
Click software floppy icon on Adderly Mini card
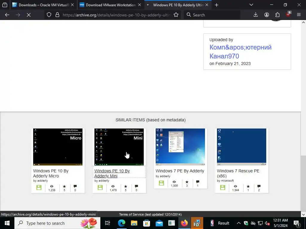[x=100, y=188]
